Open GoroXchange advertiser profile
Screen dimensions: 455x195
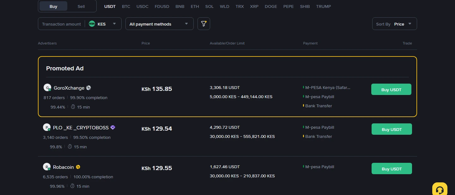pos(69,88)
